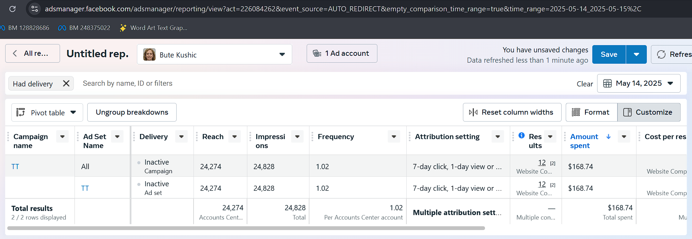Remove the Had delivery filter
This screenshot has width=692, height=239.
(x=66, y=83)
